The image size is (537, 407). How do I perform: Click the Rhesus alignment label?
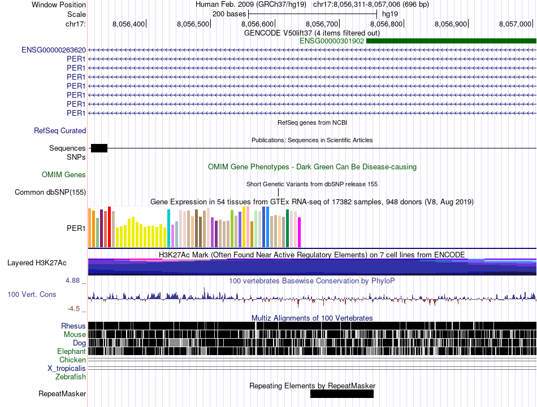point(73,326)
